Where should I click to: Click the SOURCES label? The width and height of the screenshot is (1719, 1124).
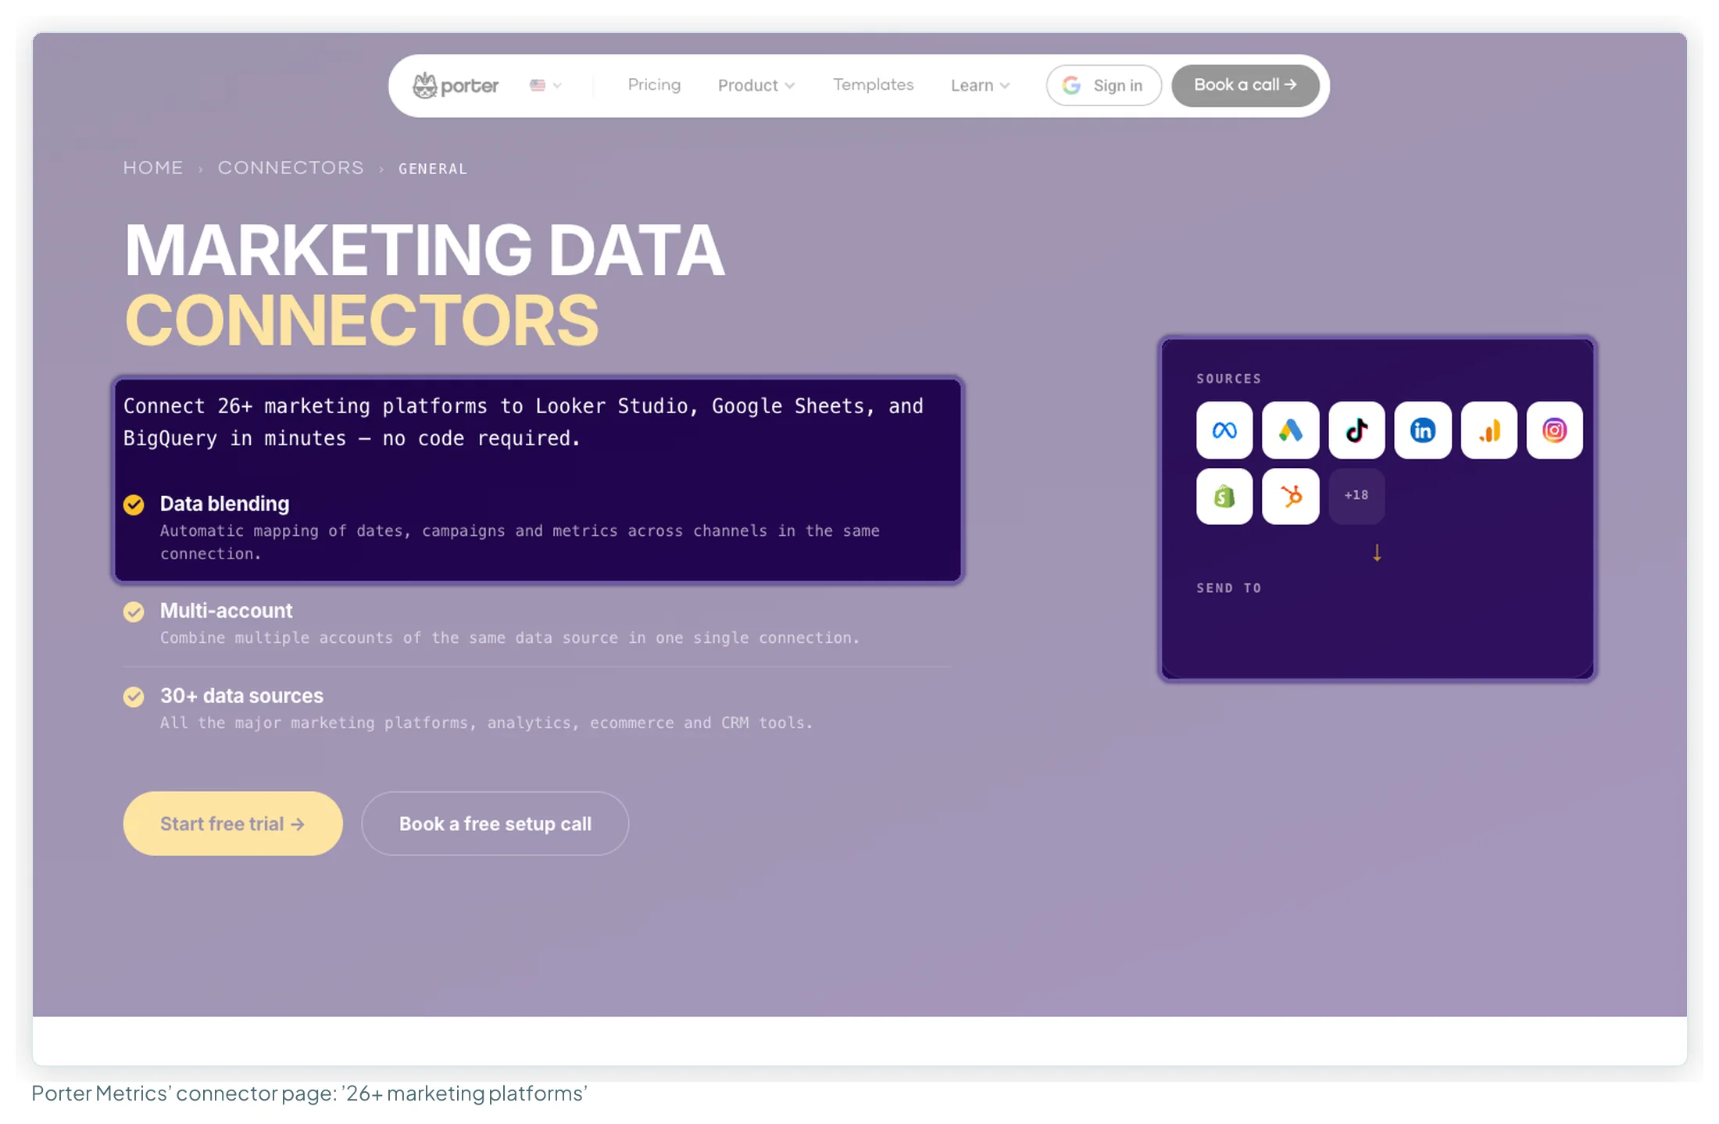[x=1228, y=379]
